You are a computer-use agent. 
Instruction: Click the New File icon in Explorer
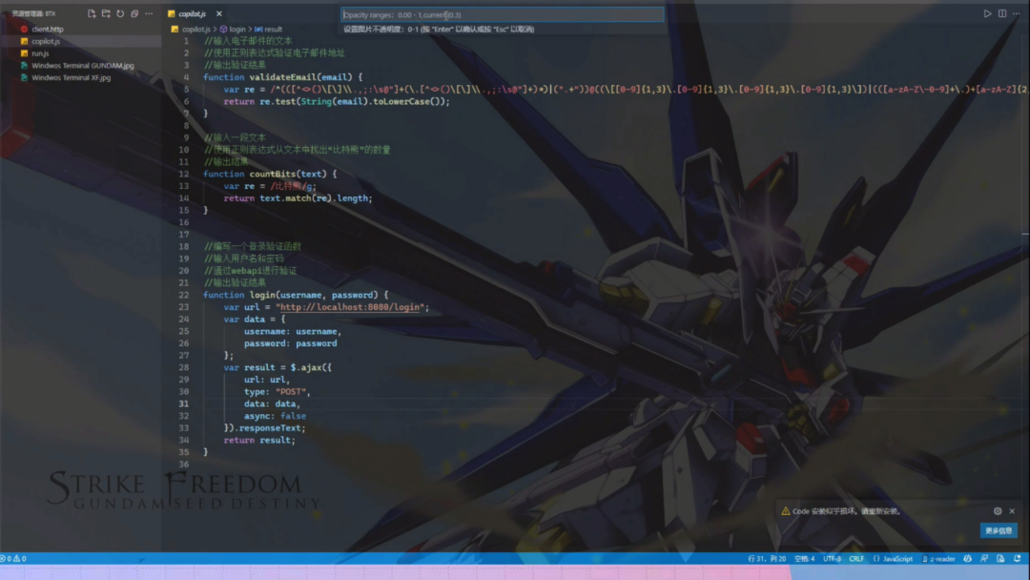(x=92, y=13)
